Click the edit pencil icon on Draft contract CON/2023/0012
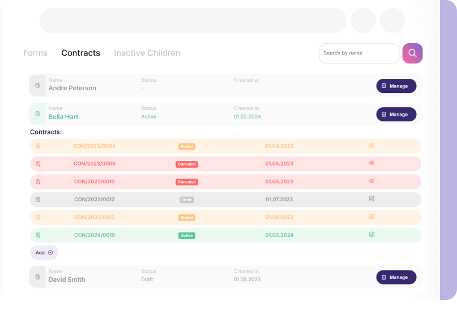This screenshot has width=457, height=334. [x=371, y=199]
